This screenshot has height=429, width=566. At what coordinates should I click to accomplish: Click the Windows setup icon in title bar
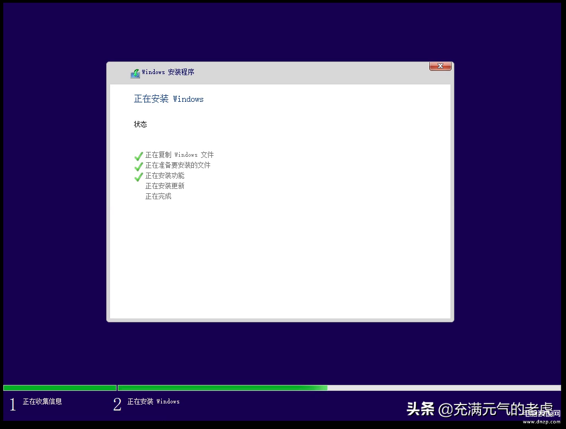click(135, 73)
